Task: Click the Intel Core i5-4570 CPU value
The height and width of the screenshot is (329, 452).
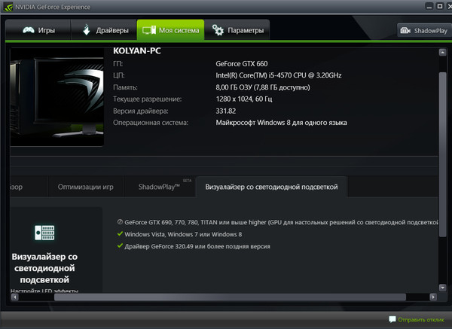Action: click(279, 75)
